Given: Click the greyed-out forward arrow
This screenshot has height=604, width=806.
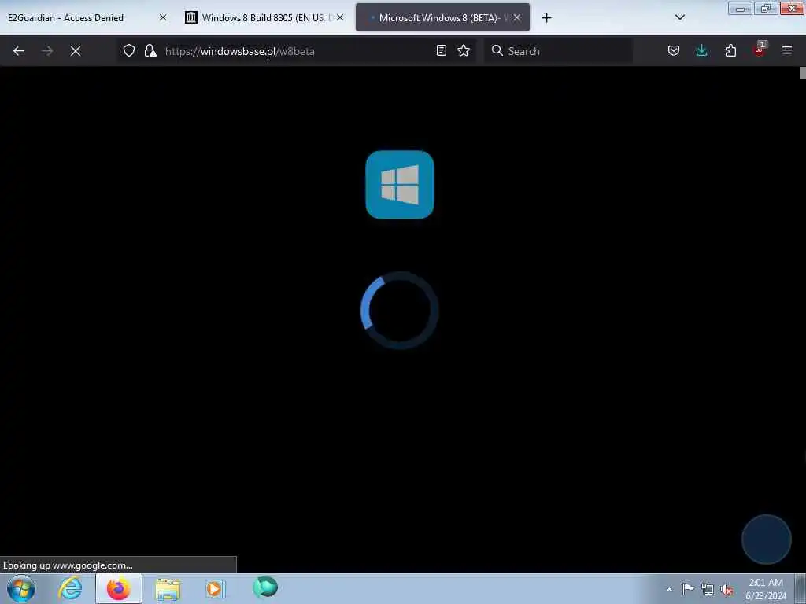Looking at the screenshot, I should [x=46, y=51].
